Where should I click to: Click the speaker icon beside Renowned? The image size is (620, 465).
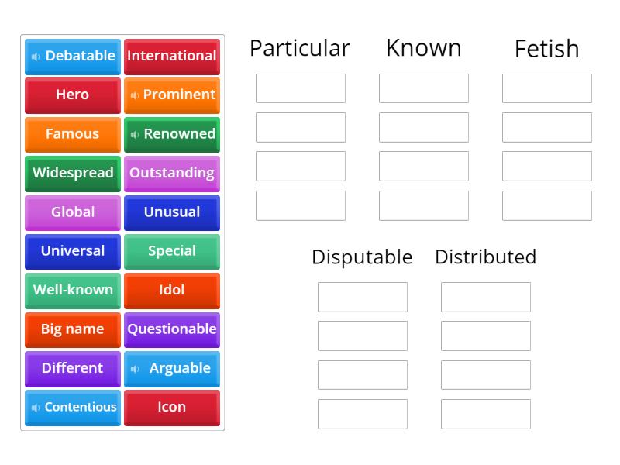(x=136, y=134)
